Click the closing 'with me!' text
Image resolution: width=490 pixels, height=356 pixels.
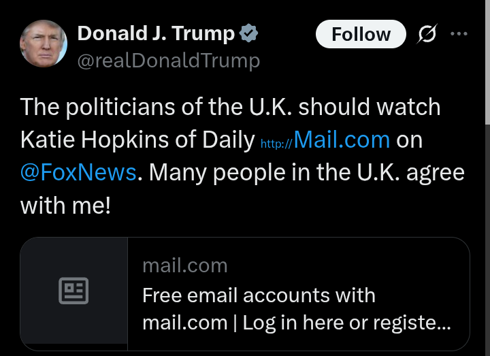tap(65, 205)
